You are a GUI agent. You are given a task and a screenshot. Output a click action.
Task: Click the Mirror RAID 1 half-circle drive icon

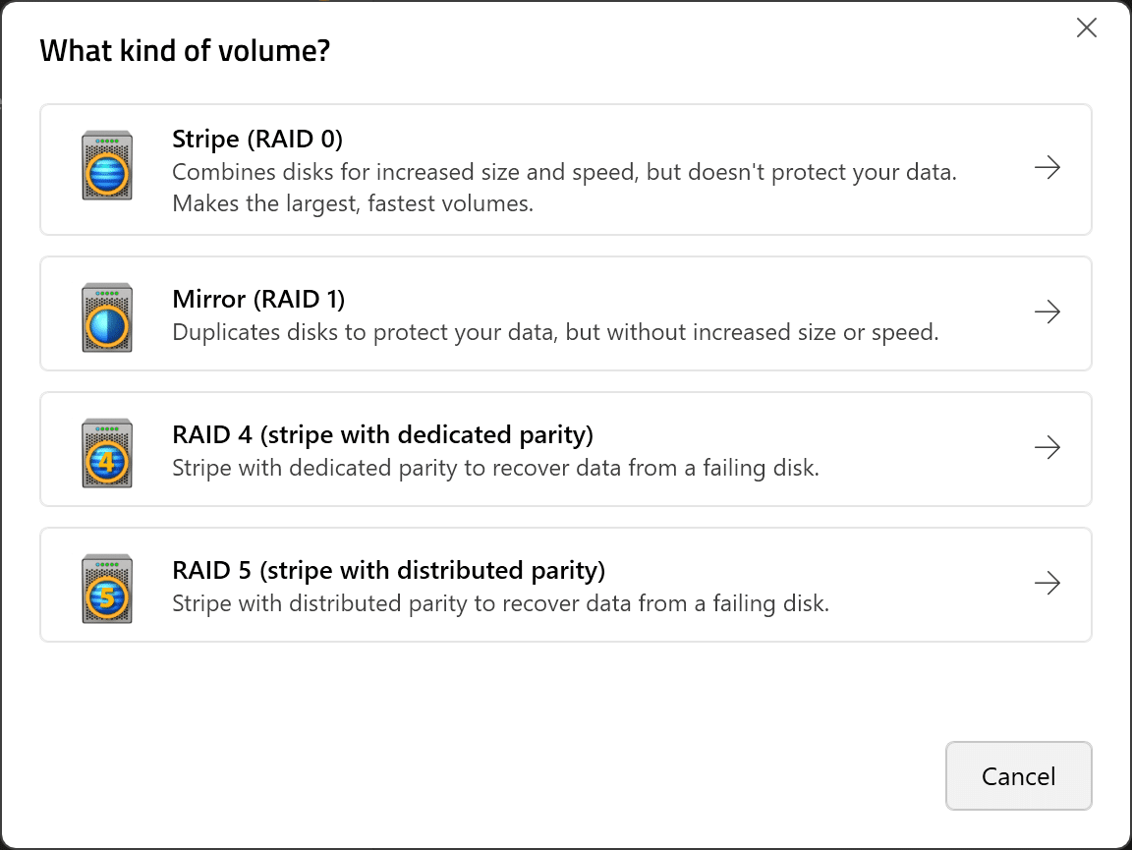107,317
